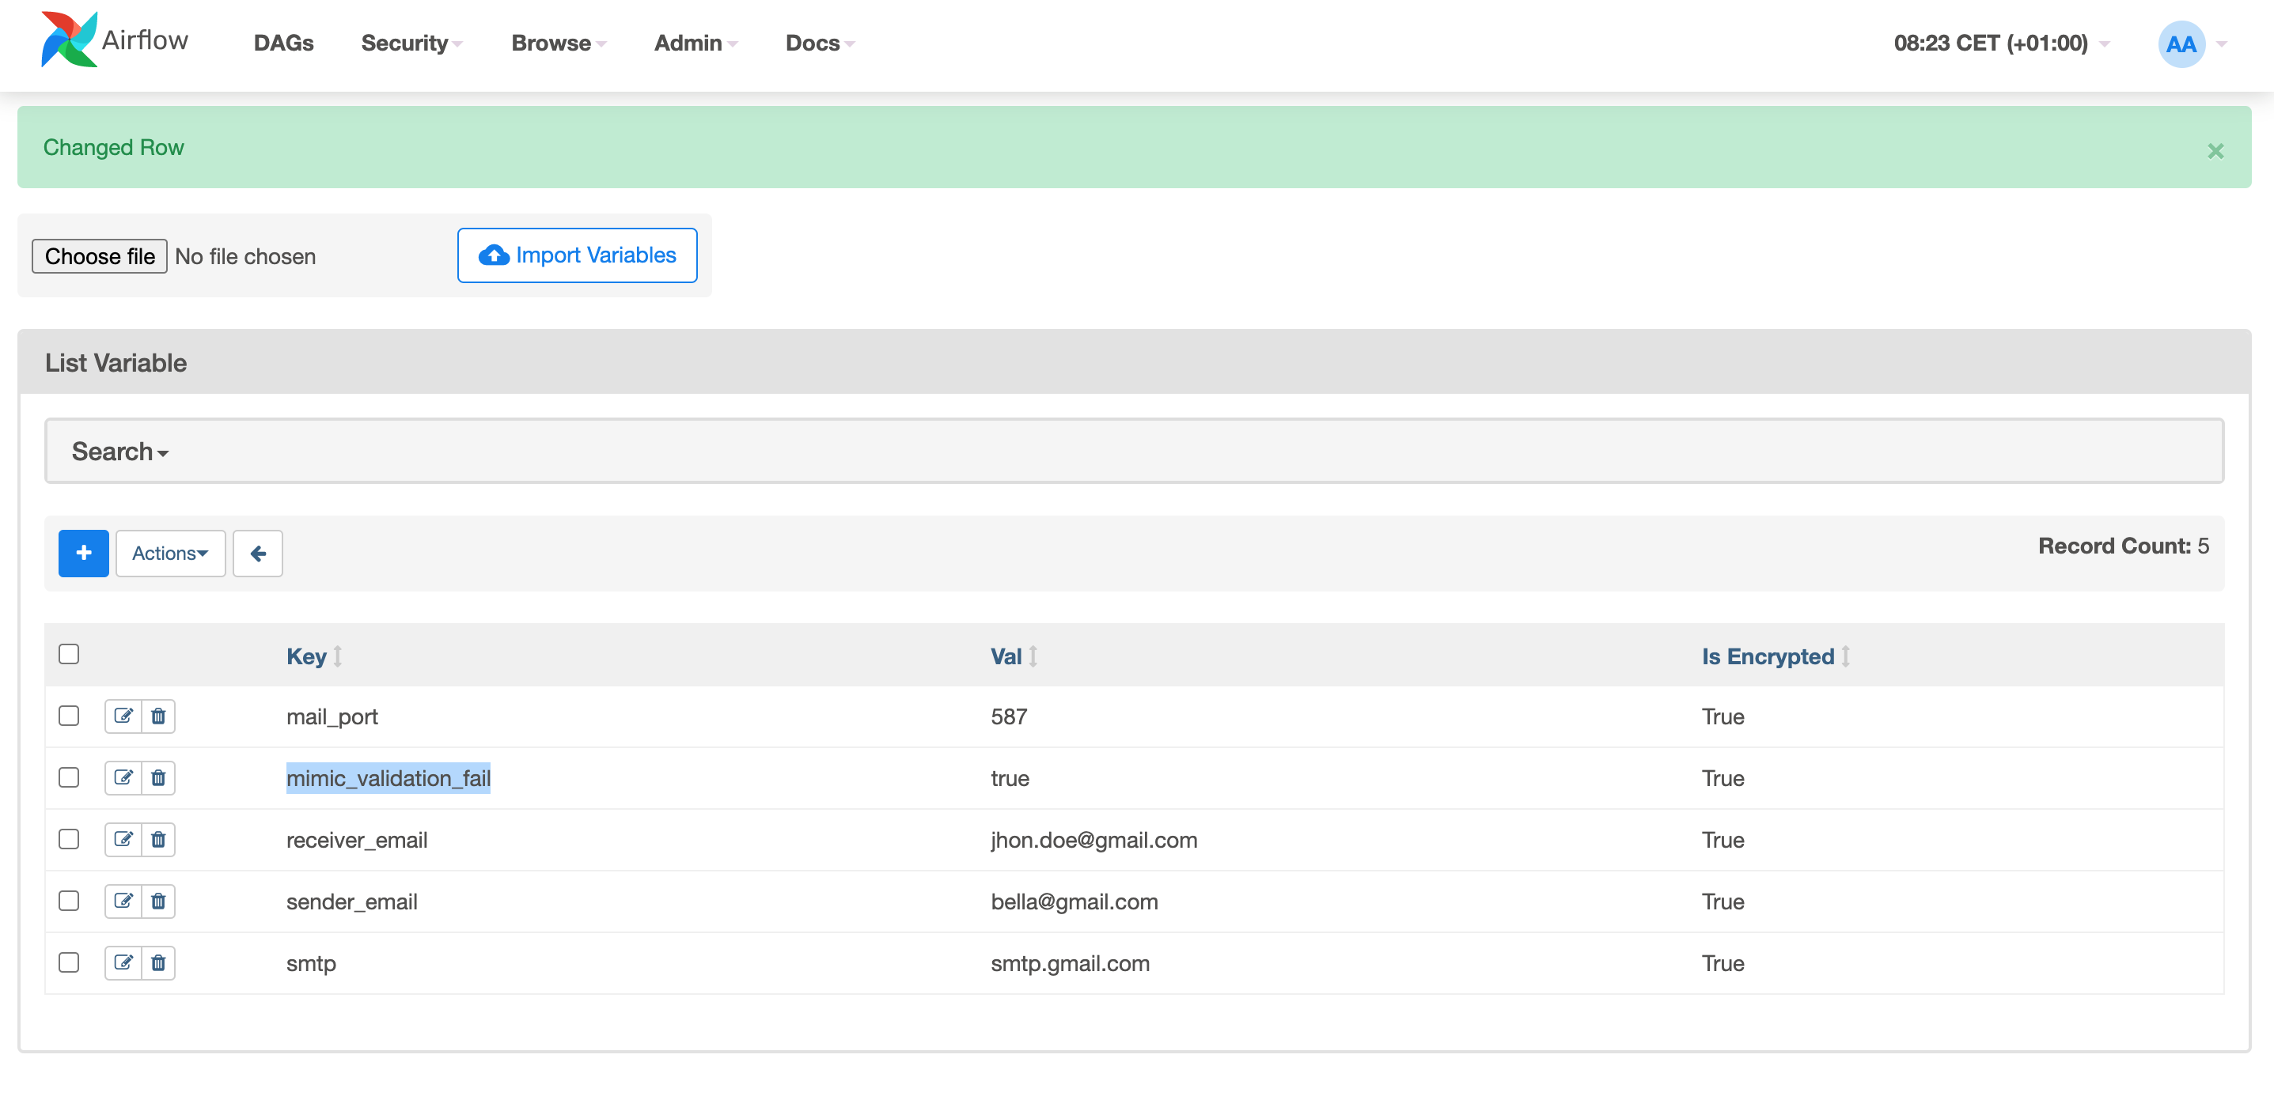Edit the mimic_validation_fail variable
Image resolution: width=2274 pixels, height=1115 pixels.
[123, 778]
